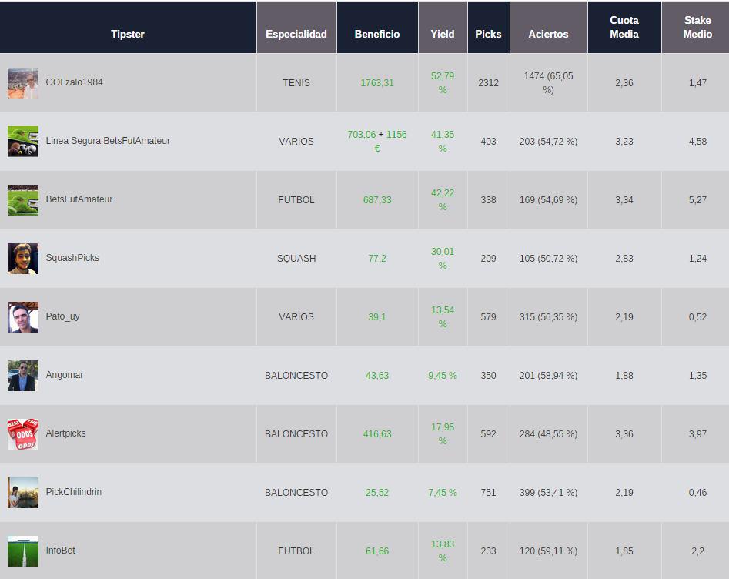Image resolution: width=729 pixels, height=579 pixels.
Task: Sort by Stake Medio column header
Action: coord(697,27)
